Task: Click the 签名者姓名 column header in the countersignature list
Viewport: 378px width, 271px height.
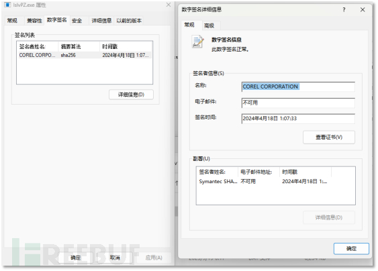Action: click(x=217, y=172)
